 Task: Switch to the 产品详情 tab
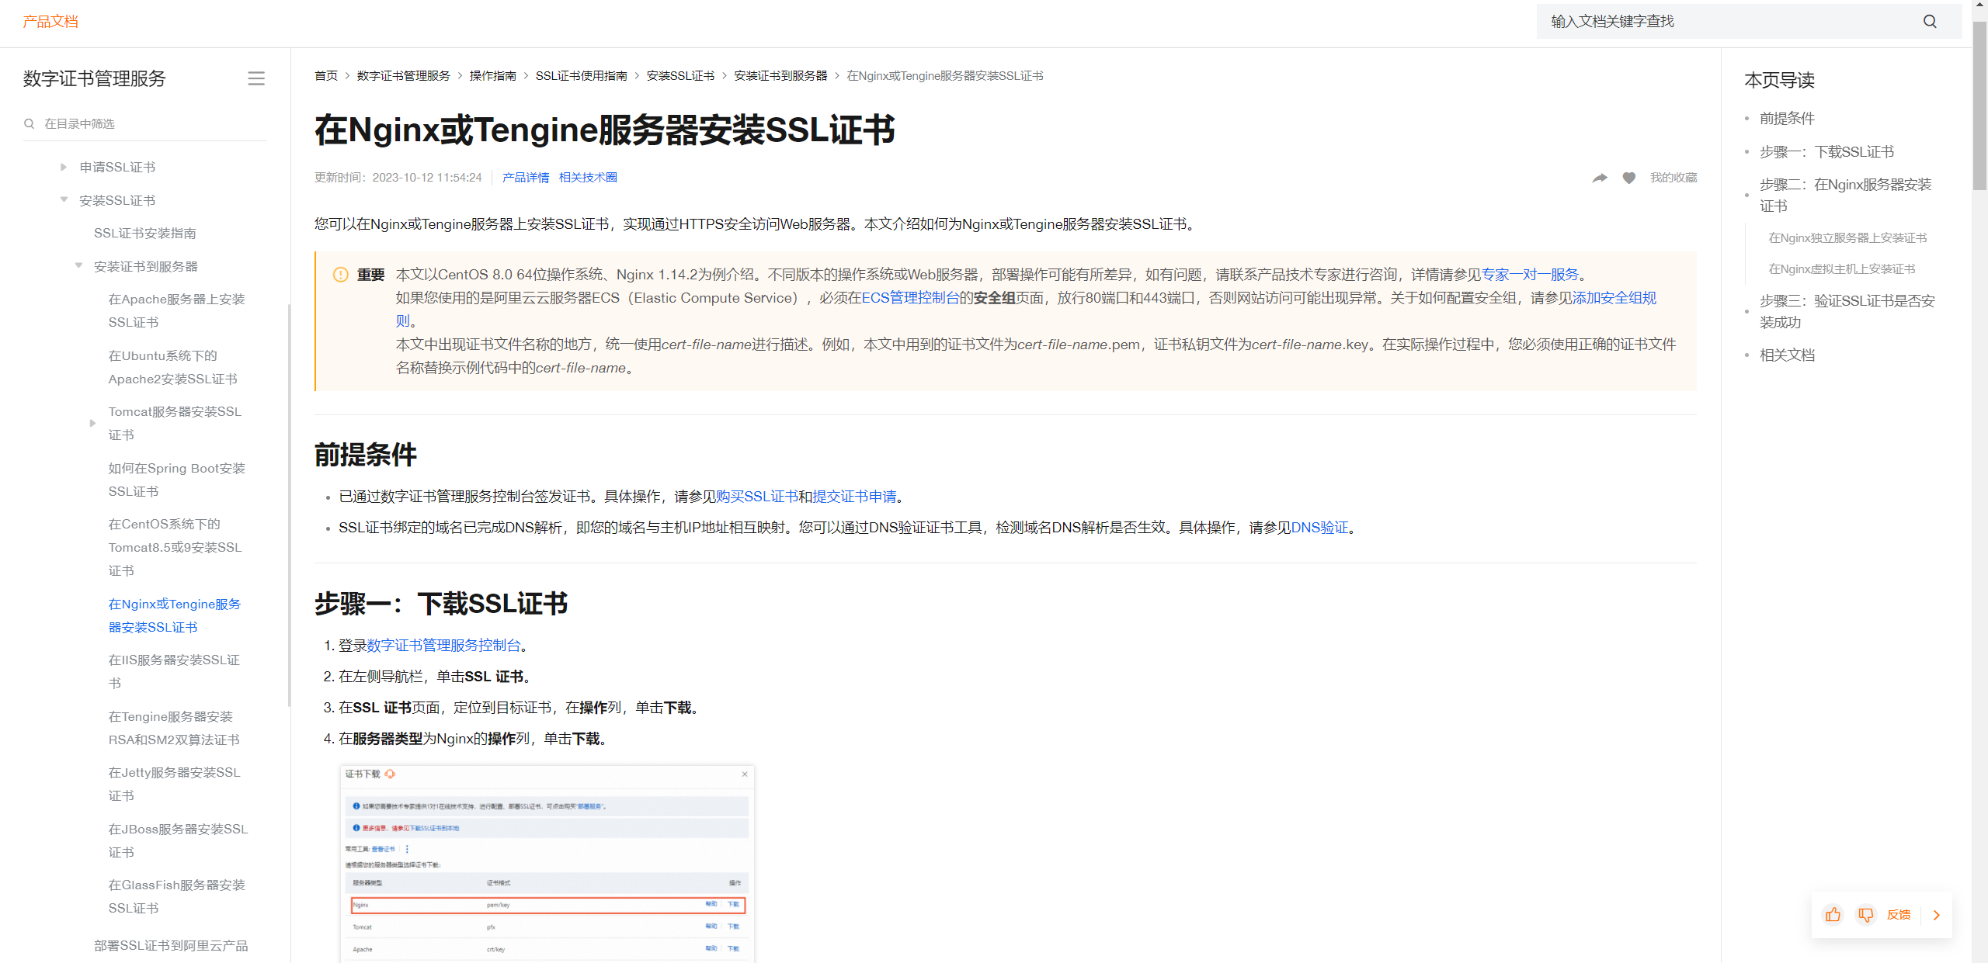tap(527, 177)
